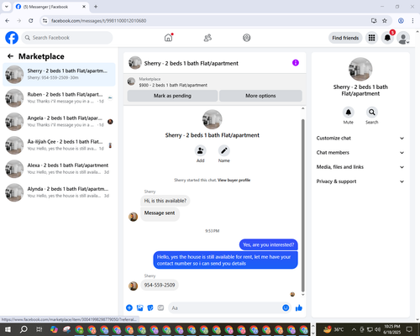Click the 'Message sent' bubble

point(160,213)
